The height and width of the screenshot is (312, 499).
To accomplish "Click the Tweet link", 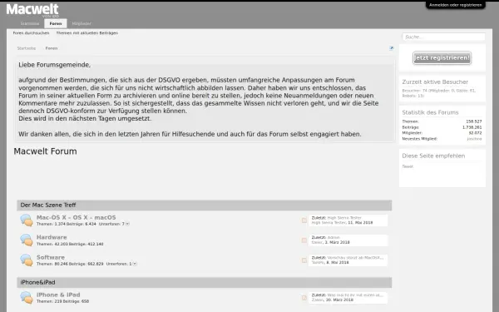I will pyautogui.click(x=408, y=166).
